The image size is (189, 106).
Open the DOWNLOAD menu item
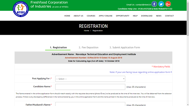pyautogui.click(x=147, y=16)
